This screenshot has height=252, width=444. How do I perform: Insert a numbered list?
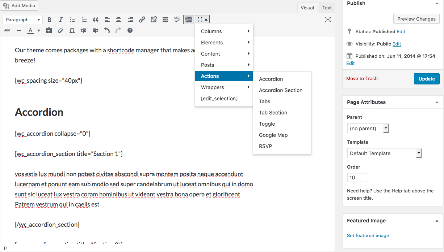[x=84, y=19]
